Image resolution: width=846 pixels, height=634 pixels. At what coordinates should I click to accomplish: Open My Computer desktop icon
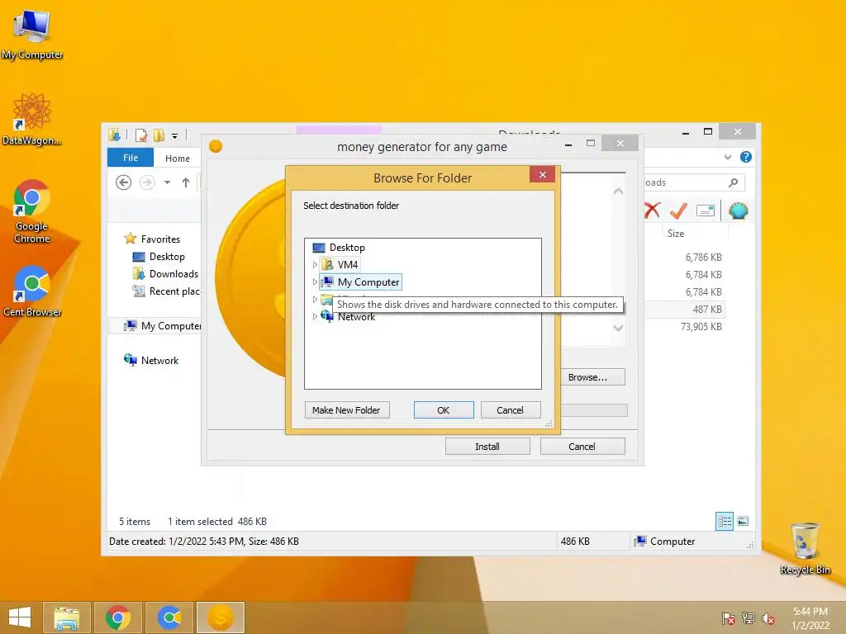(32, 35)
